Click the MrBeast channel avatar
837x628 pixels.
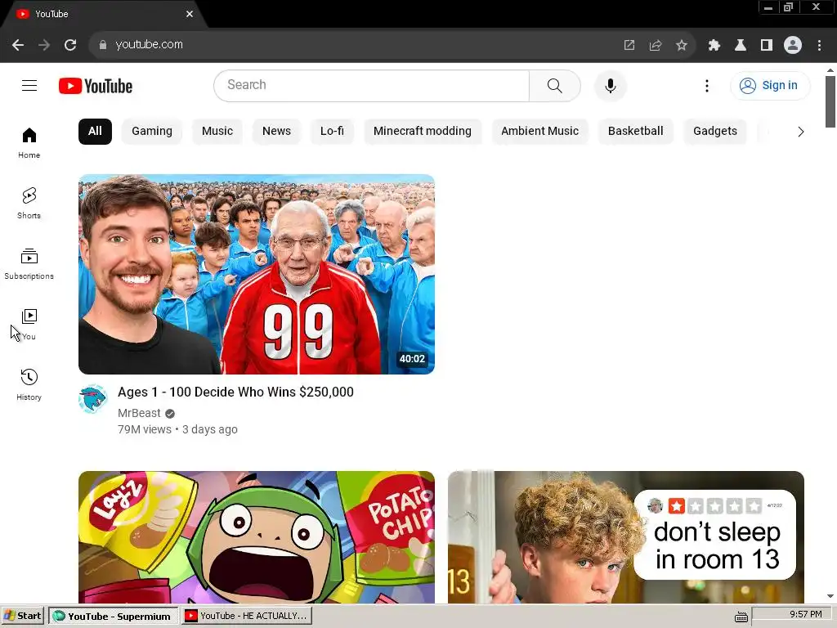[x=93, y=398]
